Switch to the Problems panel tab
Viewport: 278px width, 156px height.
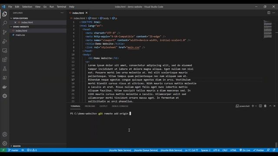[x=90, y=106]
